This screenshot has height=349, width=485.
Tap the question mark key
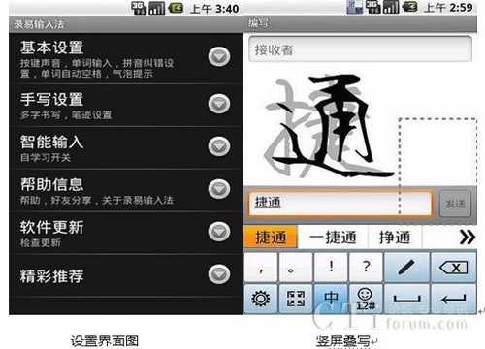click(x=366, y=267)
